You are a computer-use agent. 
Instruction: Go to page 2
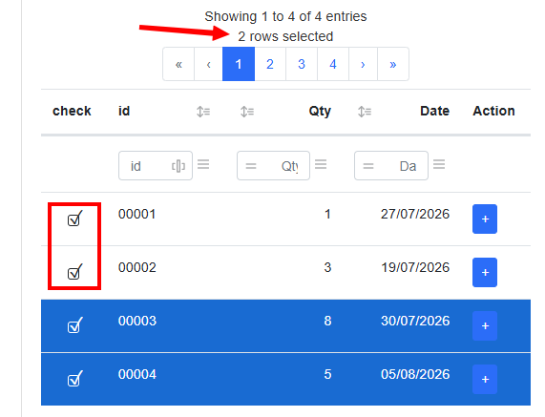click(x=270, y=64)
